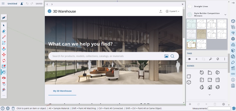Show more tools via the ellipsis
236x111 pixels.
pos(4,95)
